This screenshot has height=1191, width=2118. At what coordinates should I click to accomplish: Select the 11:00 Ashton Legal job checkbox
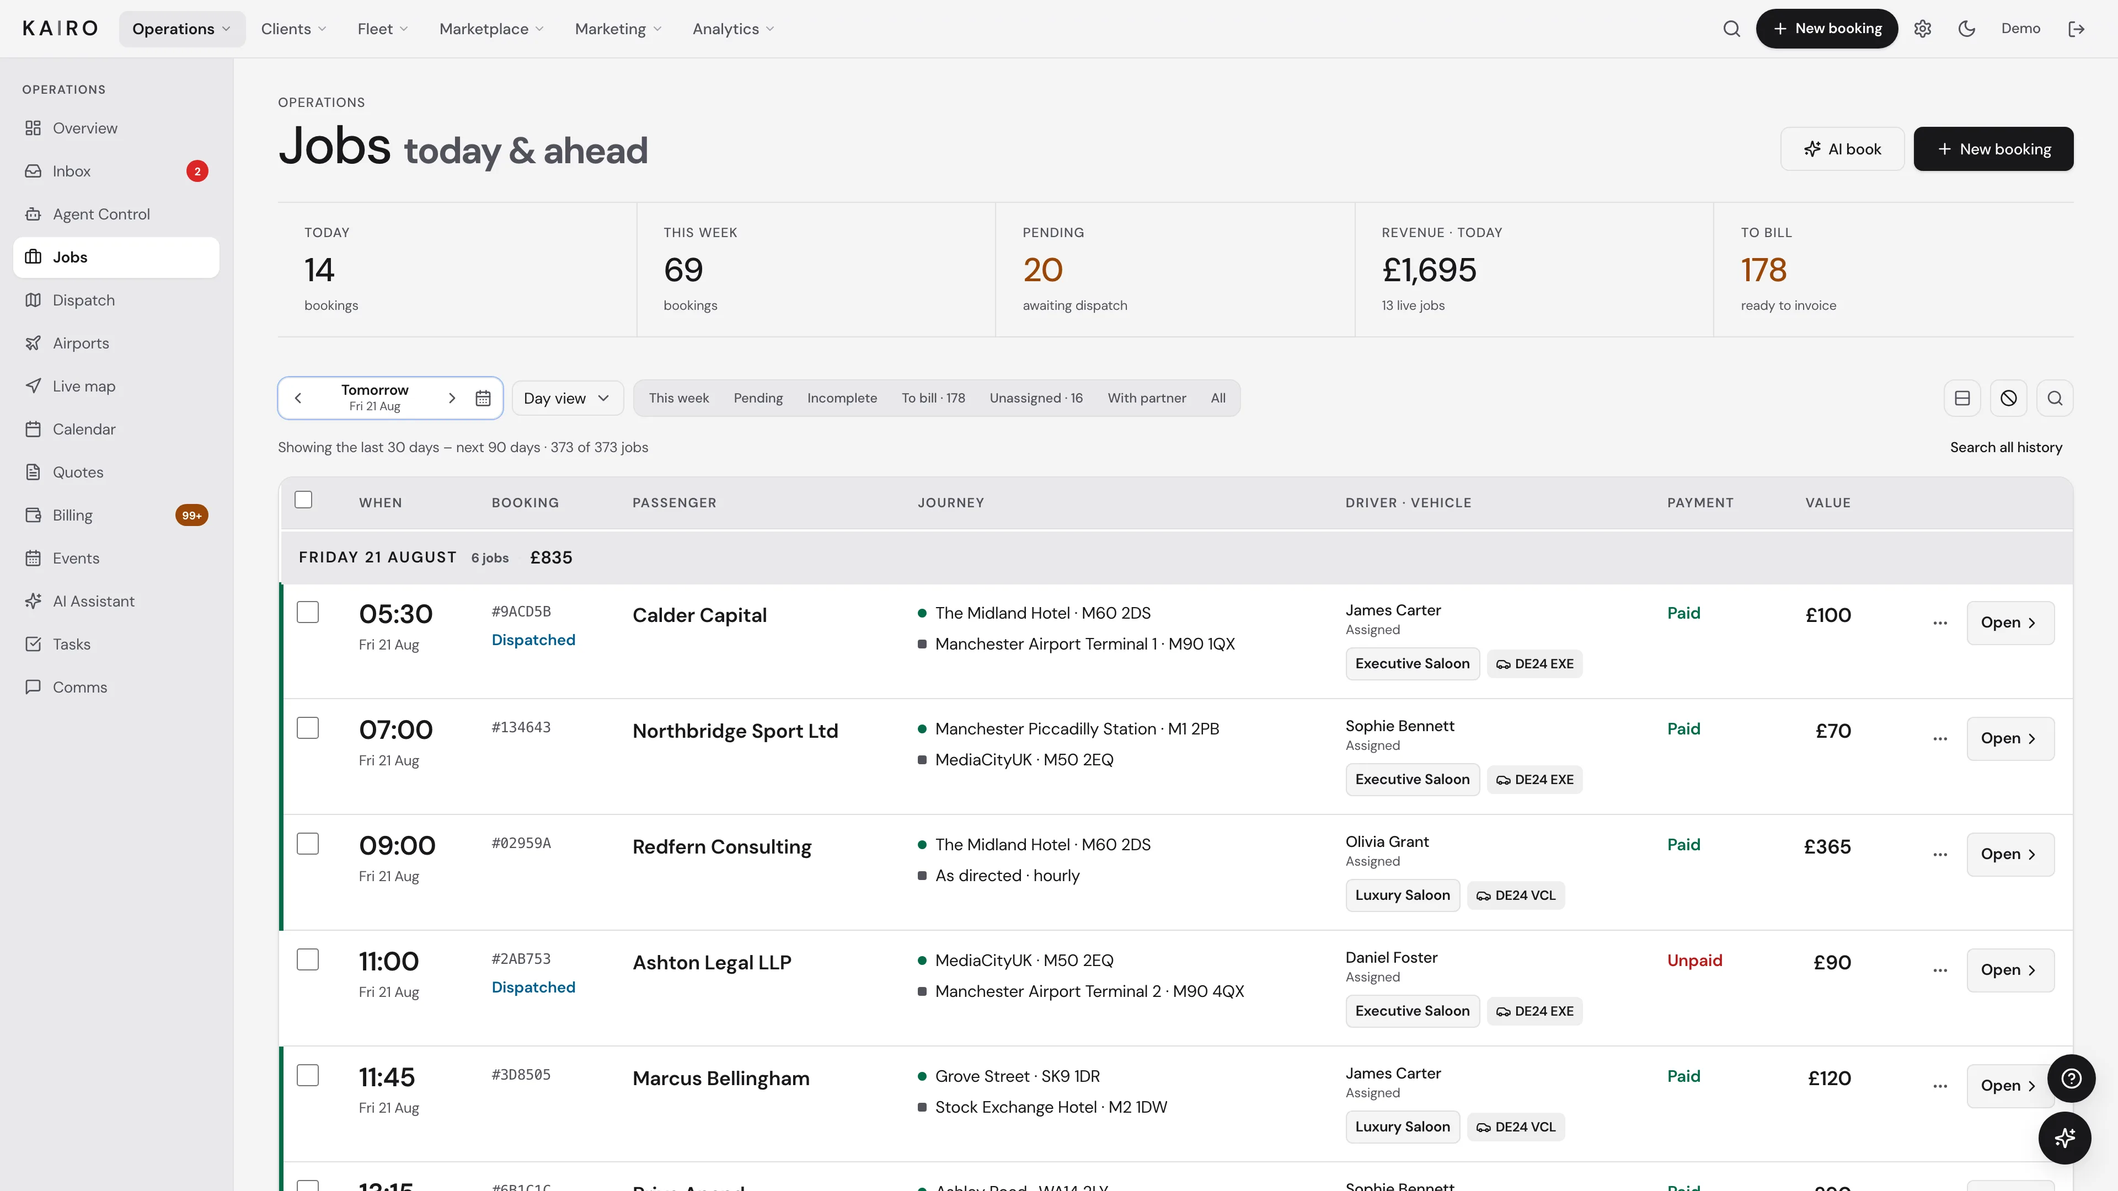308,960
